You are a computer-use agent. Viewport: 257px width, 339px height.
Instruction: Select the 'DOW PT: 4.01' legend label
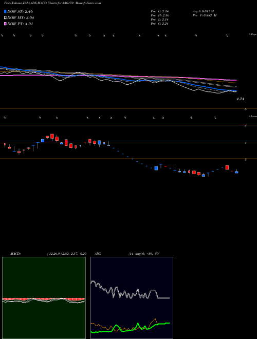tap(20, 24)
